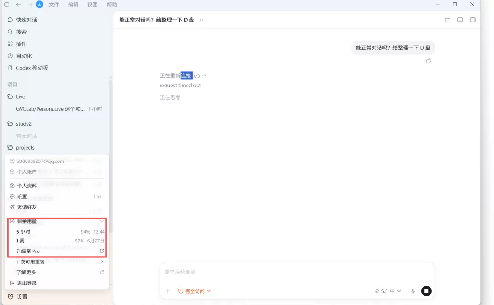This screenshot has height=305, width=494.
Task: Open the 视图 menu
Action: (x=92, y=5)
